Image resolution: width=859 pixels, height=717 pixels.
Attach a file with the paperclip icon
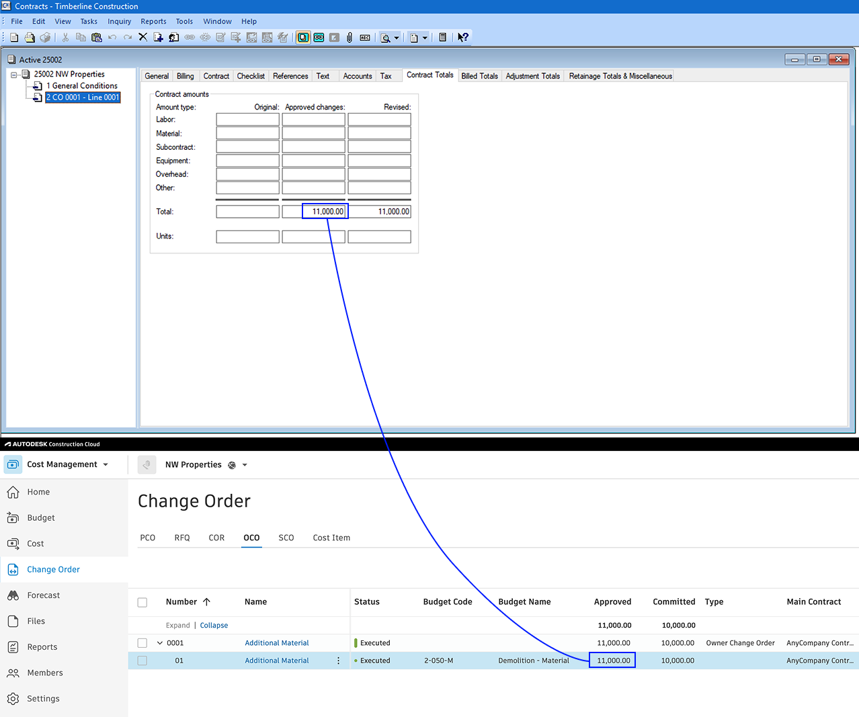coord(349,37)
